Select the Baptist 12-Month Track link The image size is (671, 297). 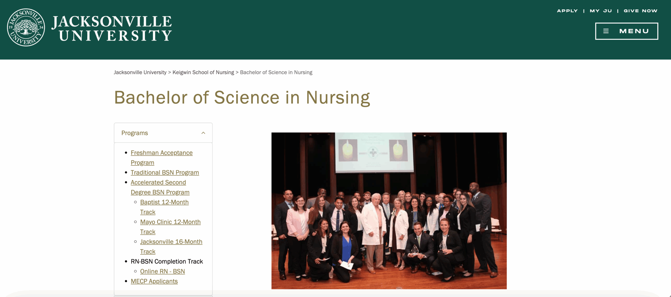(164, 207)
